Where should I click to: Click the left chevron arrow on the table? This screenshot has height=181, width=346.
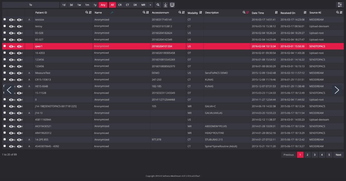pos(9,90)
